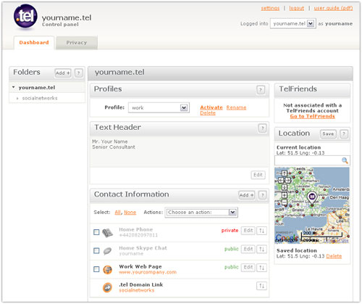Open the settings link
This screenshot has width=362, height=304.
[270, 8]
